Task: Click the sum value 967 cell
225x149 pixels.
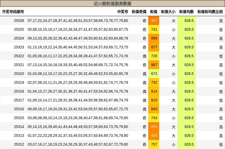Action: (154, 21)
